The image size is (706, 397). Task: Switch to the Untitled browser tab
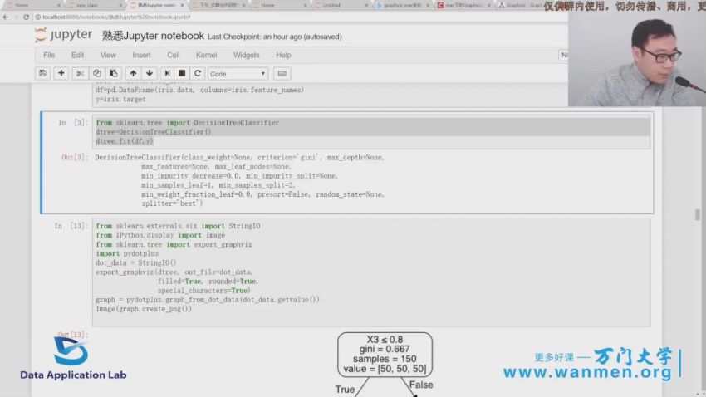pos(340,5)
